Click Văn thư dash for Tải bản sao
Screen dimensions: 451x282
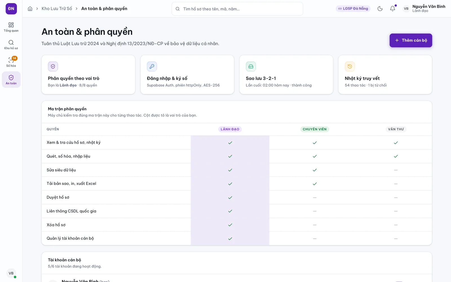pos(396,184)
